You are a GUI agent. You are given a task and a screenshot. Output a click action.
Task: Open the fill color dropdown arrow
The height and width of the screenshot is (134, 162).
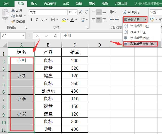point(68,20)
